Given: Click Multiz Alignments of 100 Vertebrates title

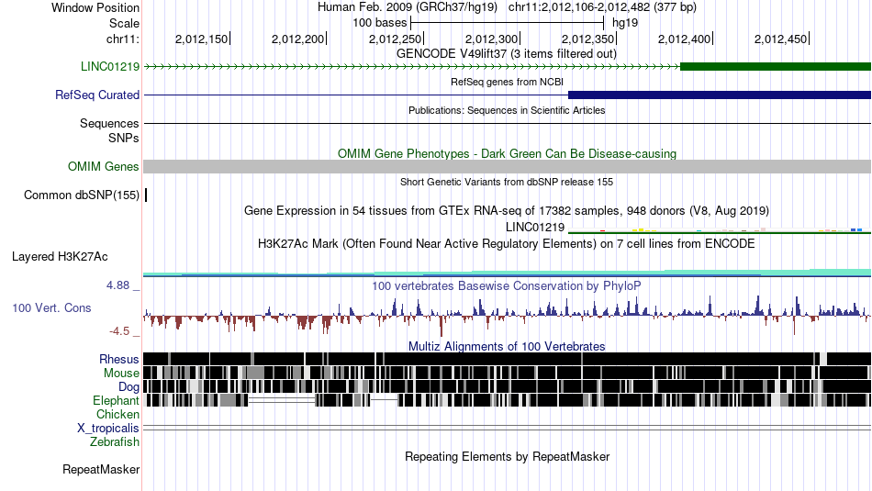Looking at the screenshot, I should click(507, 346).
